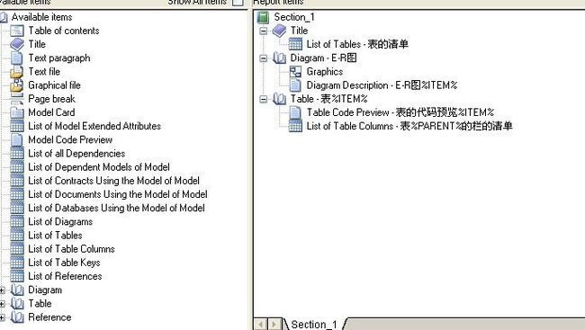The width and height of the screenshot is (585, 330).
Task: Select "Diagram Description" row in Report items
Action: tap(382, 85)
